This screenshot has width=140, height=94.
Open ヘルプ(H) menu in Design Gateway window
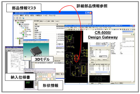click(x=109, y=27)
